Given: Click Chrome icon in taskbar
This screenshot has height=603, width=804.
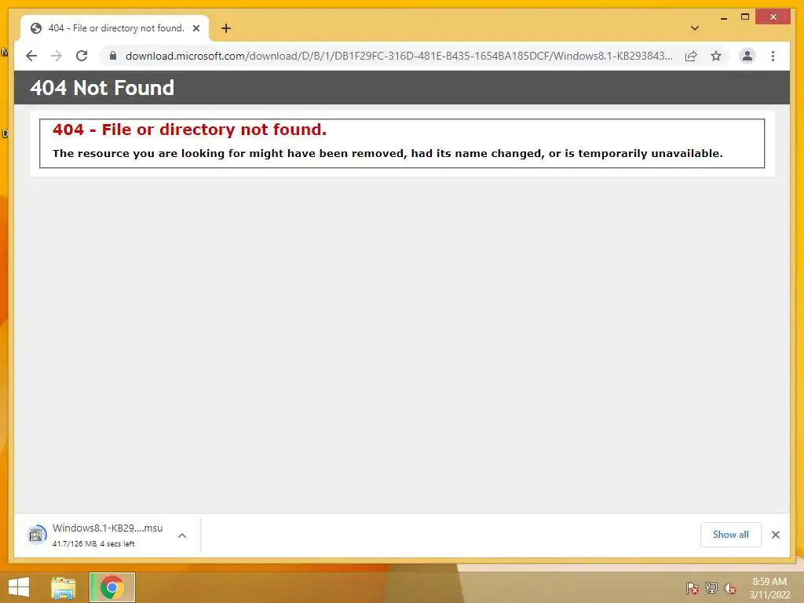Looking at the screenshot, I should pyautogui.click(x=112, y=587).
